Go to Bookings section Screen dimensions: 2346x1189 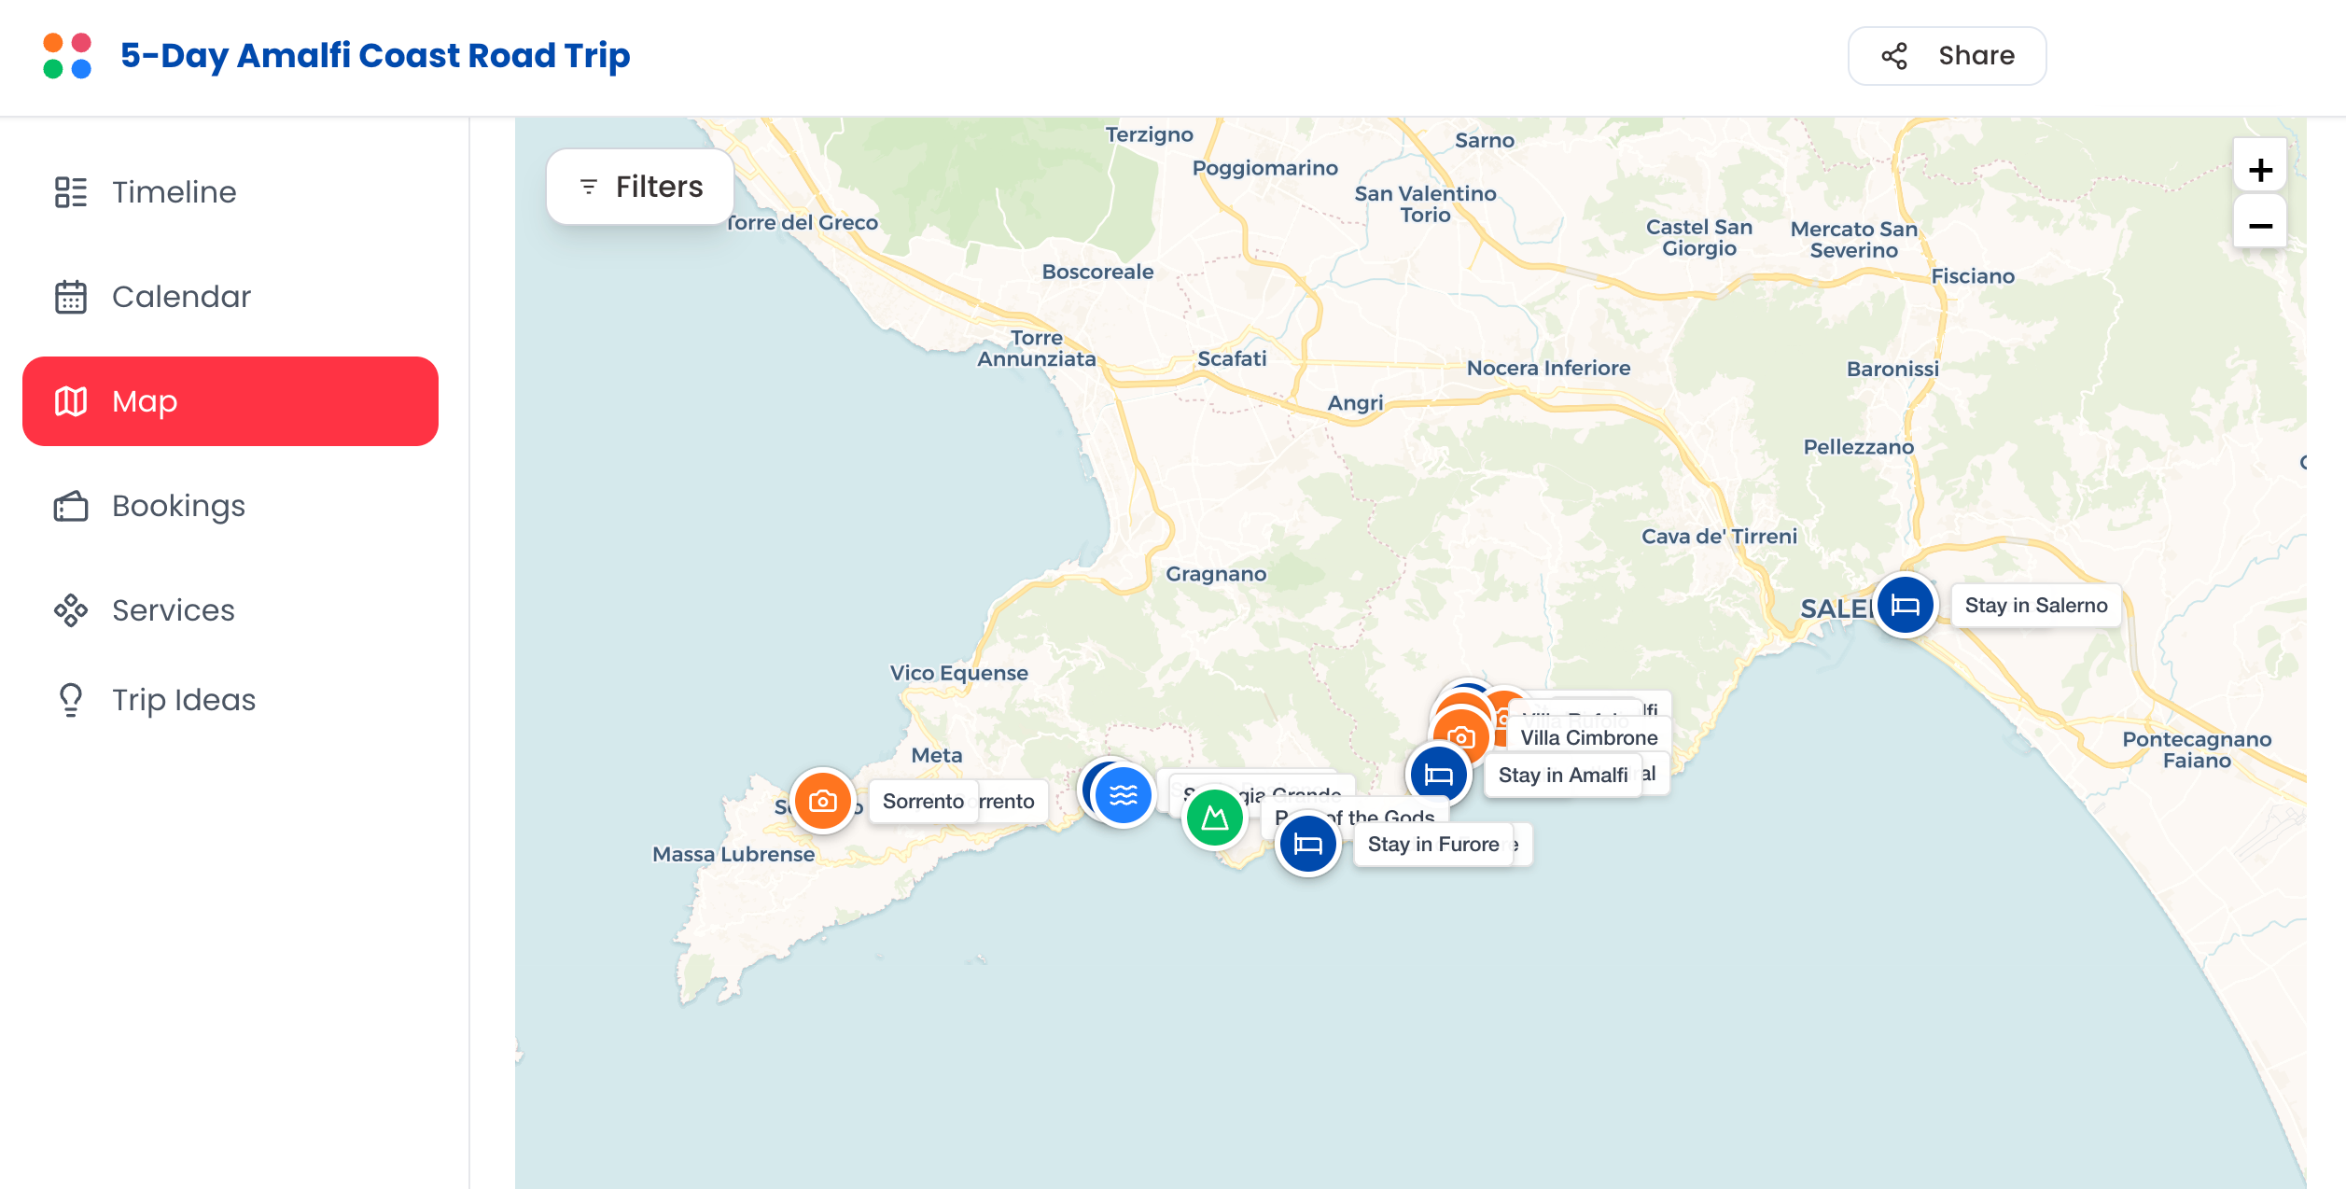pyautogui.click(x=230, y=506)
